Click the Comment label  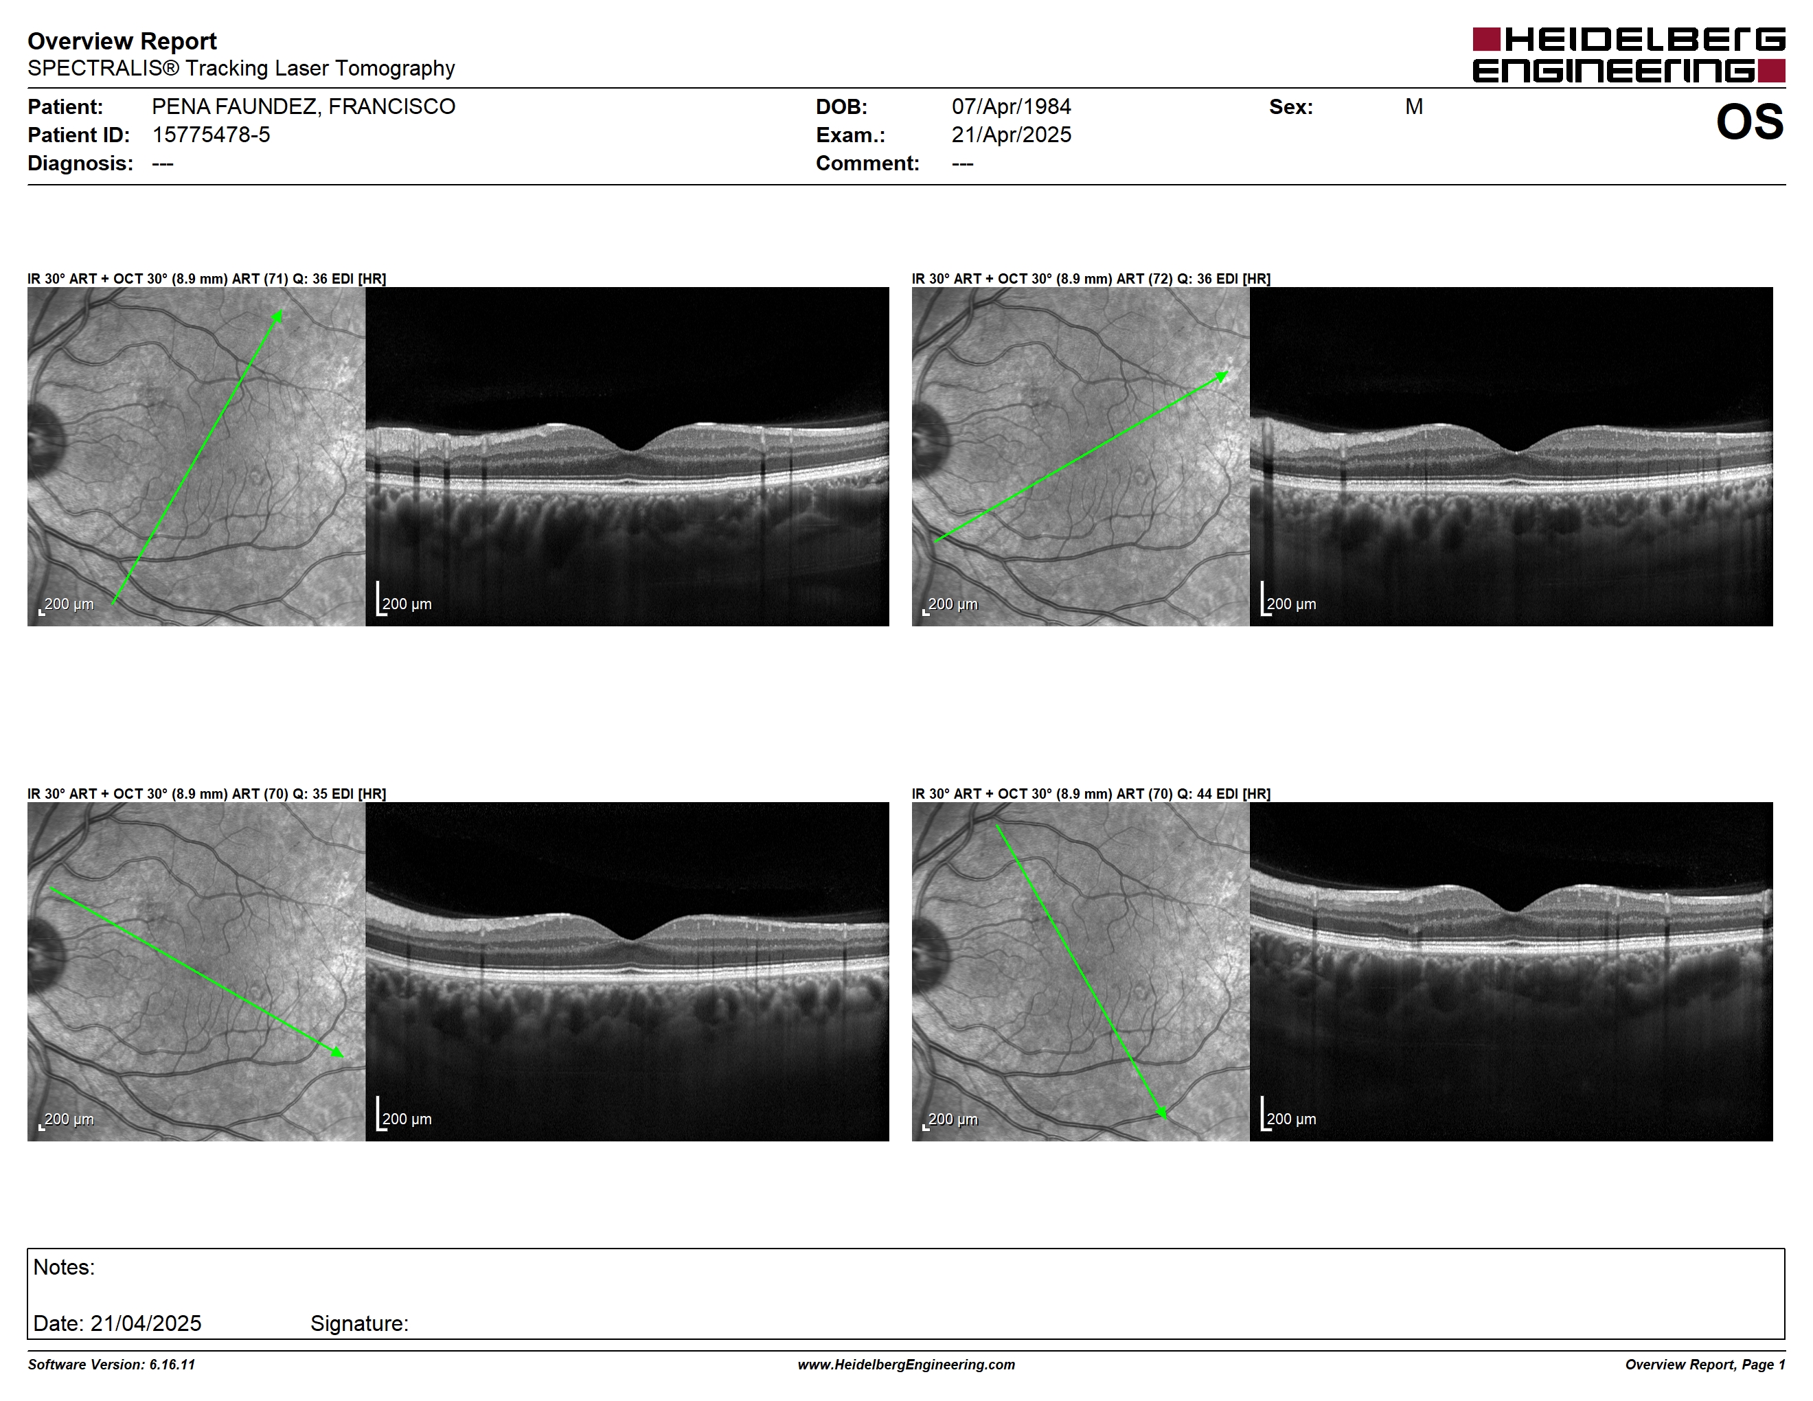(867, 163)
